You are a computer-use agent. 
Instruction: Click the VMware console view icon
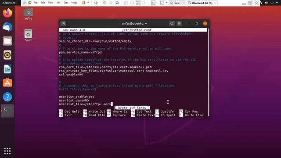(x=153, y=3)
